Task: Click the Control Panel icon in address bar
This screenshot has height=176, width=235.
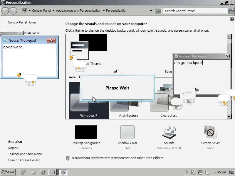Action: tap(25, 11)
